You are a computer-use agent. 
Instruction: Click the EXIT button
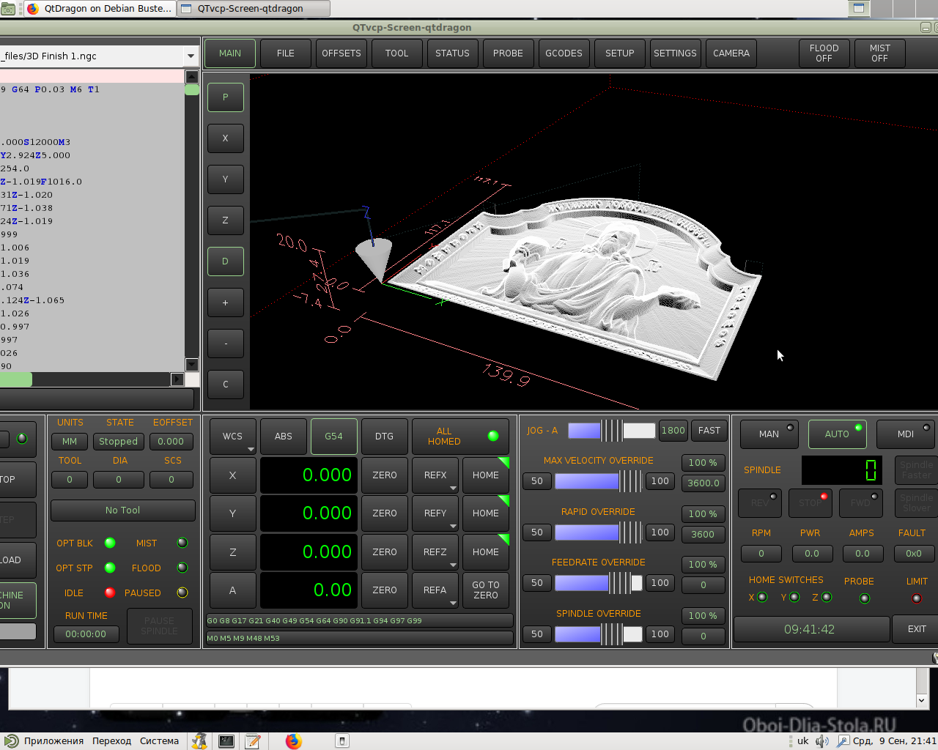[917, 629]
